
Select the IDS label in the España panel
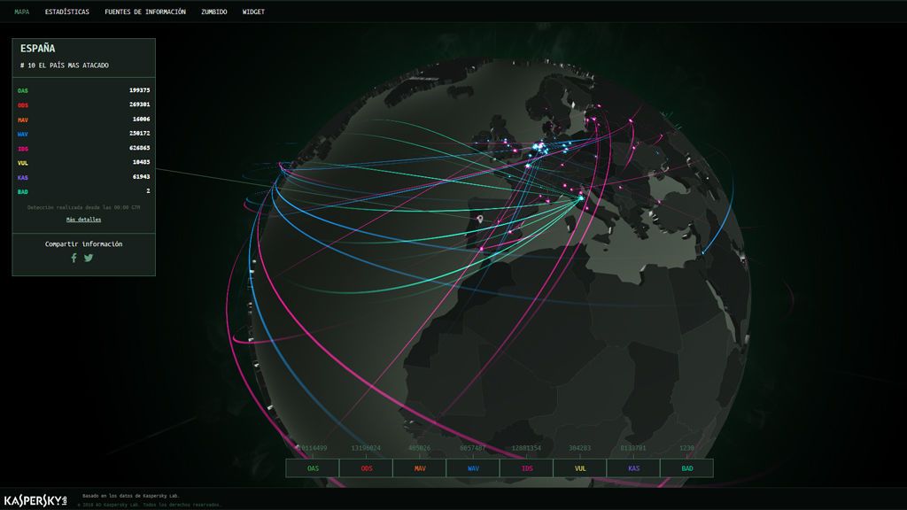[x=22, y=149]
